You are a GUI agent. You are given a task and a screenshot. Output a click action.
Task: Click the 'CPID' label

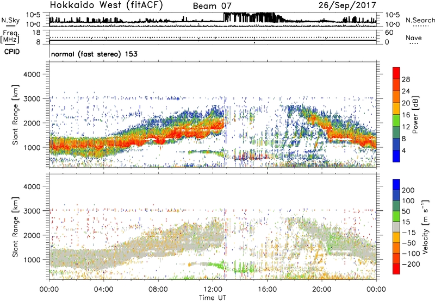pyautogui.click(x=12, y=52)
